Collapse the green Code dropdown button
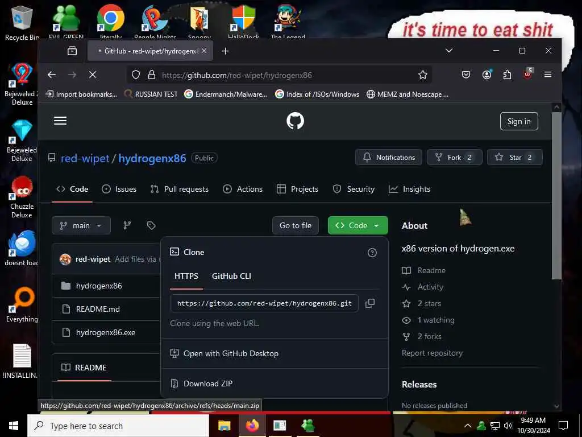582x437 pixels. pyautogui.click(x=358, y=225)
